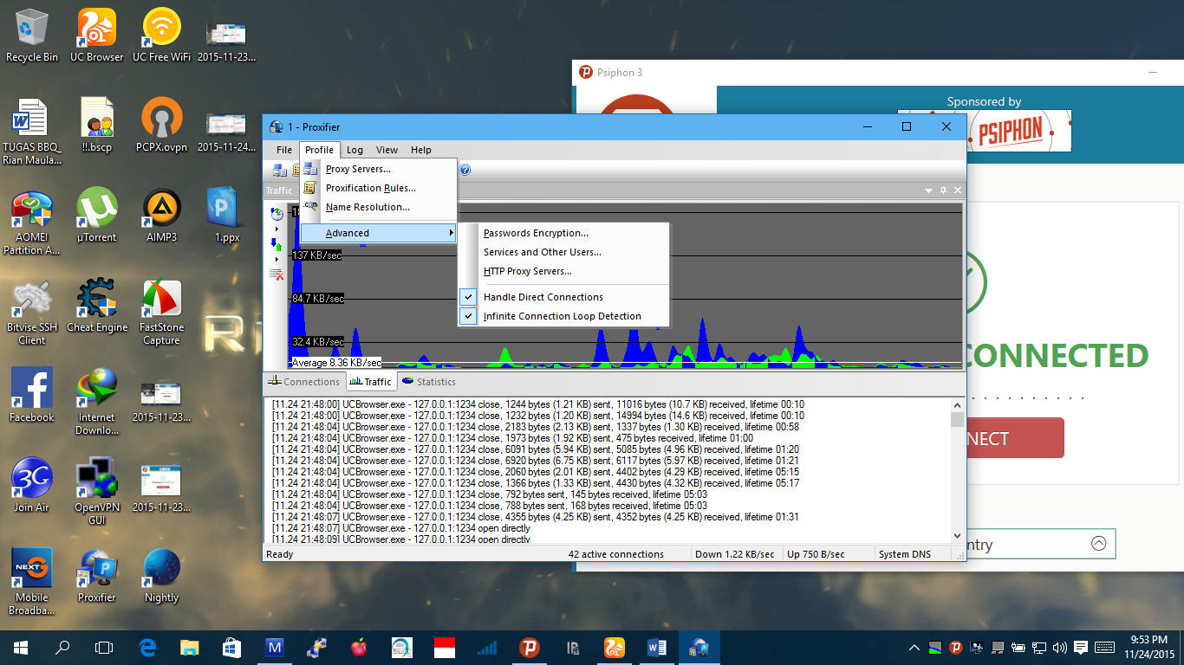Expand the small arrow below traffic direction icon
This screenshot has width=1184, height=665.
coord(276,259)
